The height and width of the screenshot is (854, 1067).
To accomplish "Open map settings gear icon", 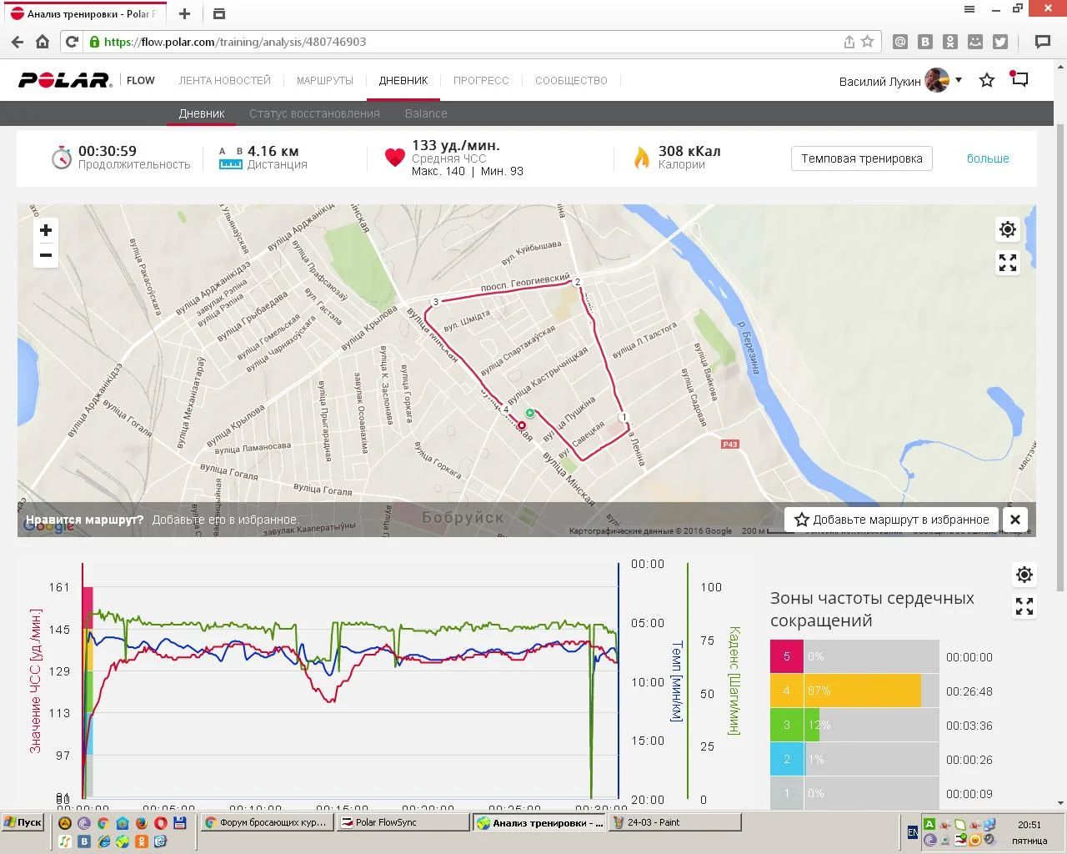I will click(1008, 229).
